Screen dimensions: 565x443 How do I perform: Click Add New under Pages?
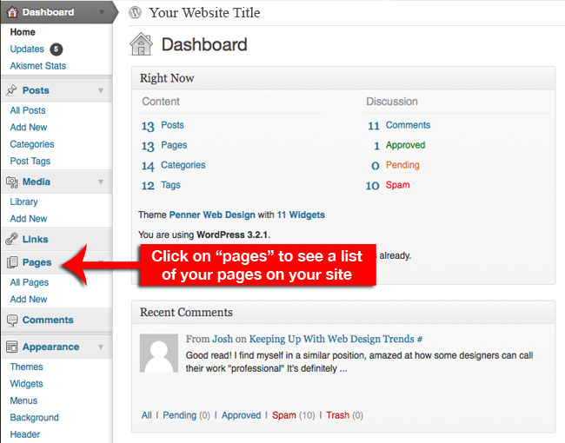pos(29,300)
